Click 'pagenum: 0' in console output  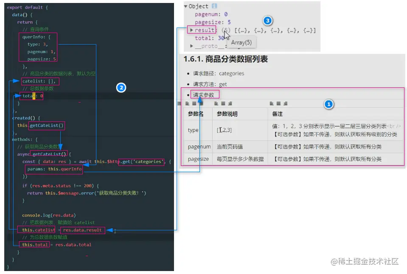[211, 14]
